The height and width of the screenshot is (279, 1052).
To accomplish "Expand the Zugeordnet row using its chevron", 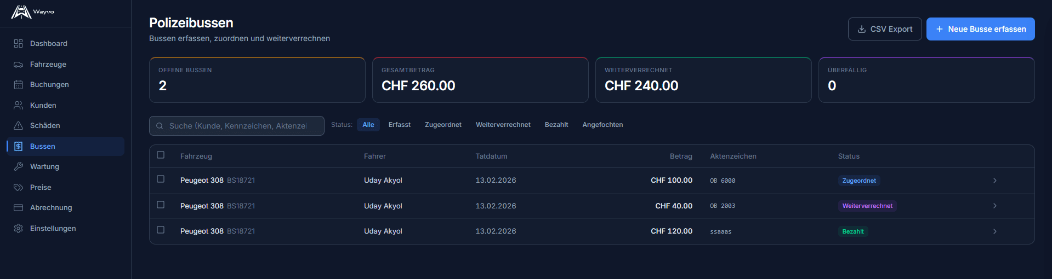I will click(x=994, y=181).
